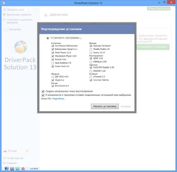Open the Twitter social icon
Viewport: 177px width, 172px height.
(x=17, y=168)
